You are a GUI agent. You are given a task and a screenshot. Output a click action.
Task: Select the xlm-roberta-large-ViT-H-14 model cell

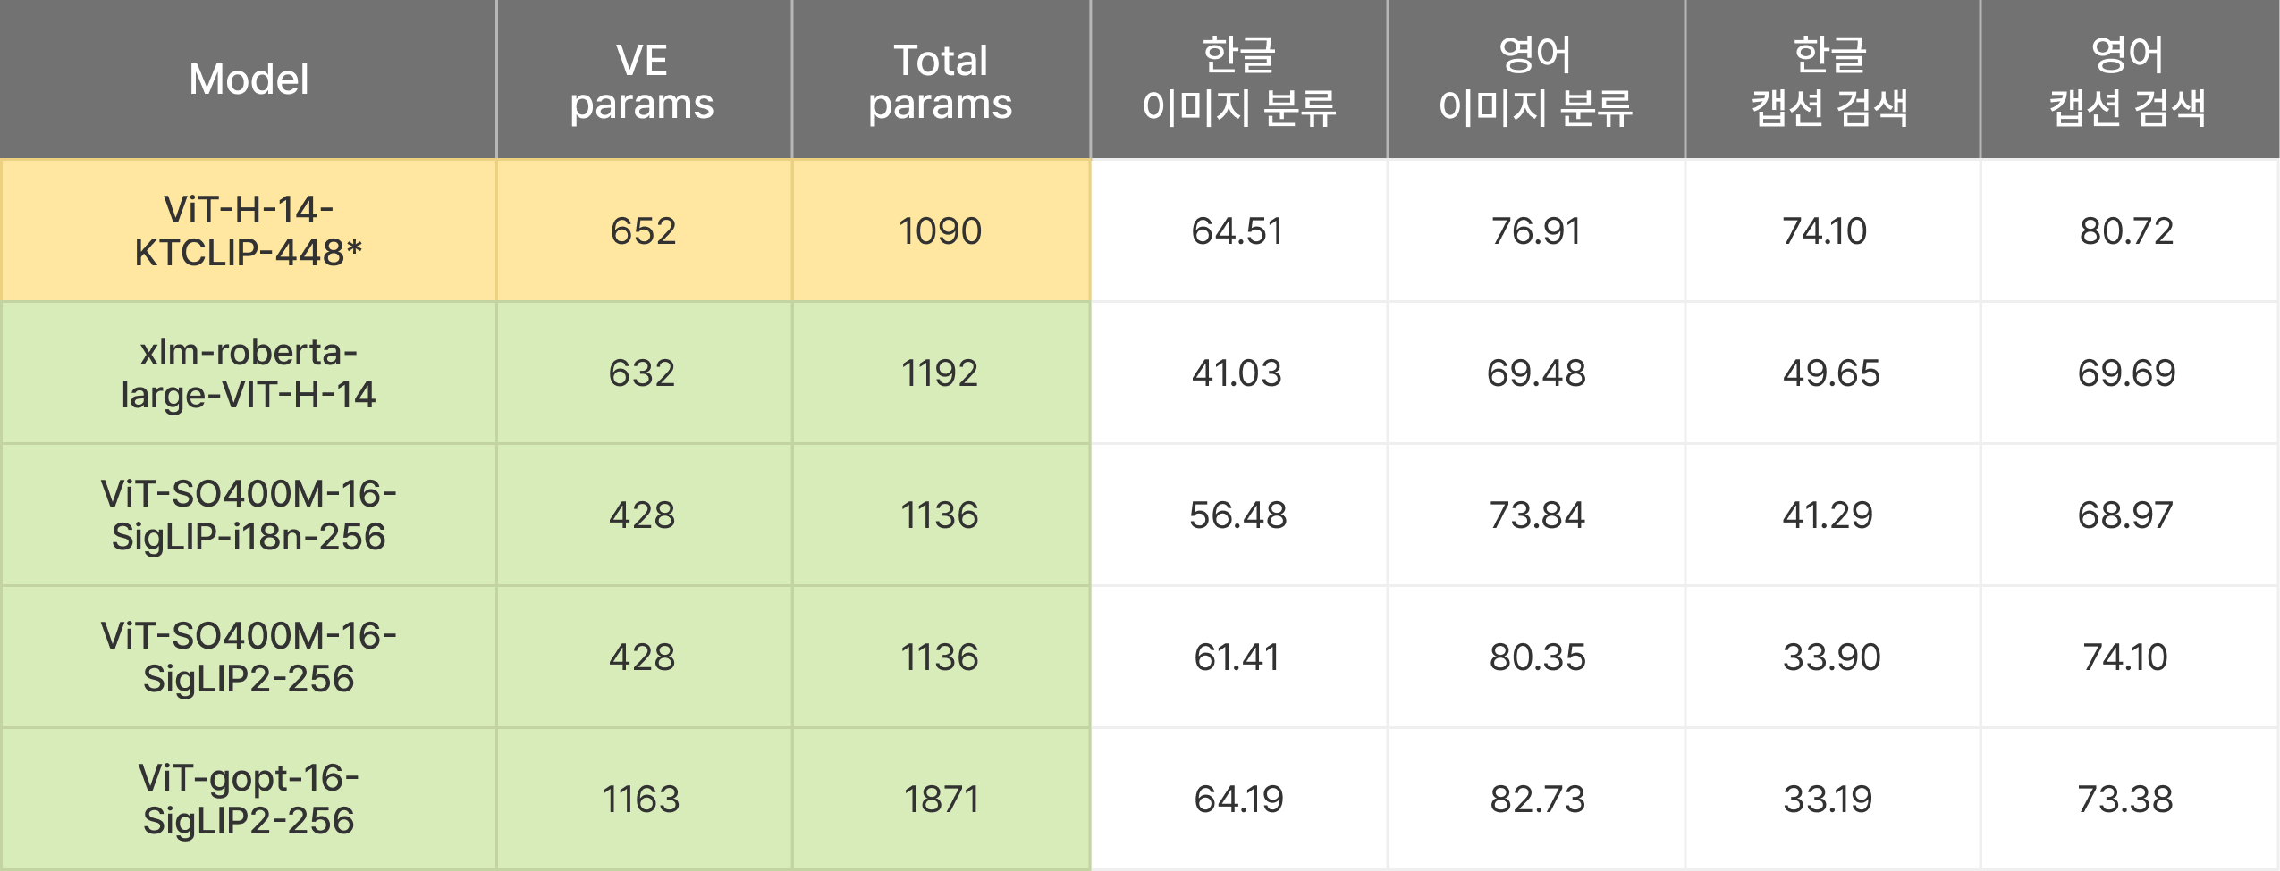click(249, 373)
